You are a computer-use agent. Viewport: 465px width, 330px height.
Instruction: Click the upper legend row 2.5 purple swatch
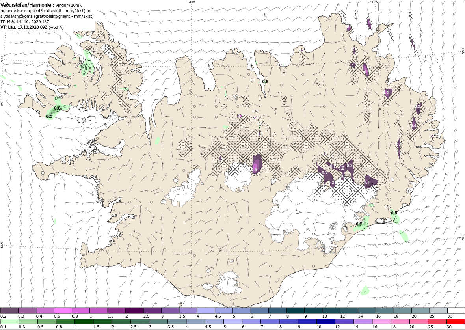153,310
